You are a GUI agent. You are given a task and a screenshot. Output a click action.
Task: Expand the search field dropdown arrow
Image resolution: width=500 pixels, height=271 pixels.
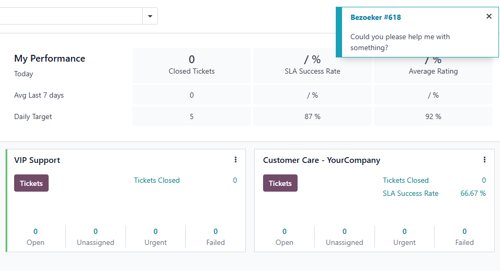tap(150, 16)
